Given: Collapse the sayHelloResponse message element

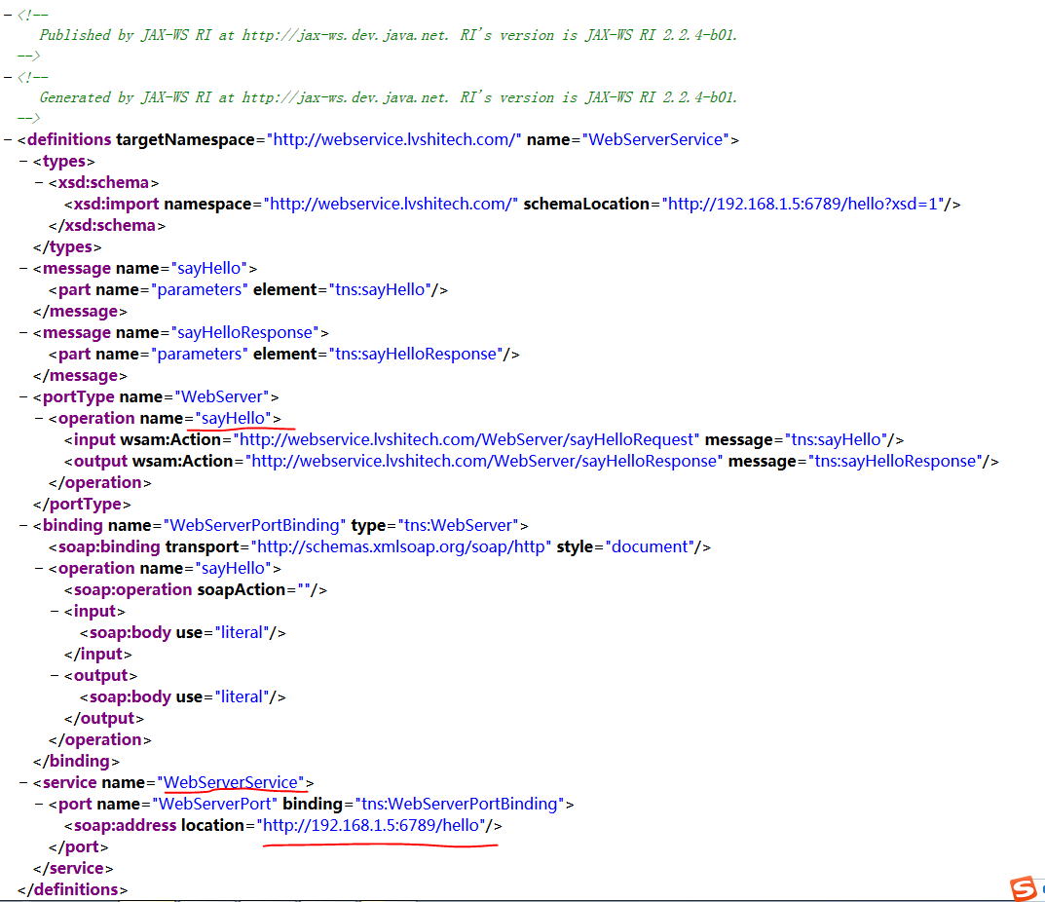Looking at the screenshot, I should pyautogui.click(x=23, y=333).
